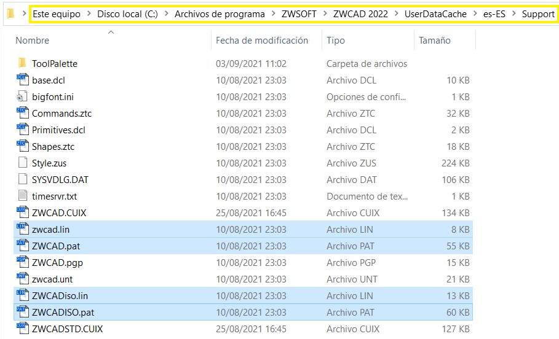Viewport: 559px width, 339px height.
Task: Select the timesrvr.txt text document icon
Action: (x=23, y=196)
